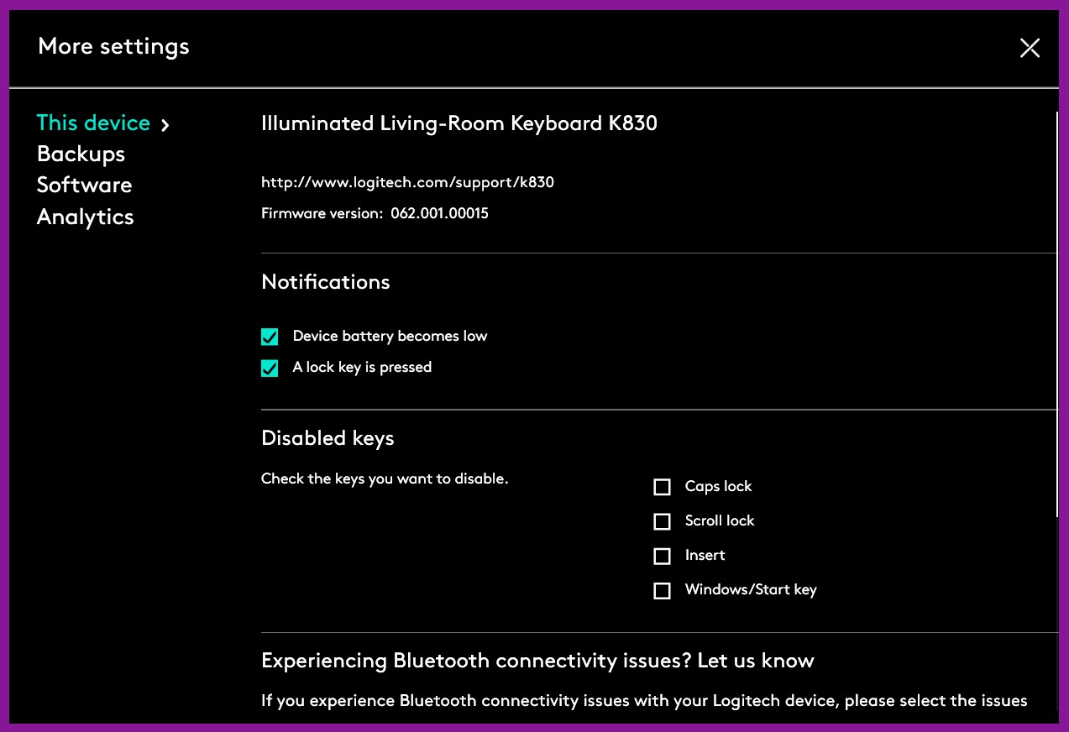Screen dimensions: 1069x732
Task: Click the Illuminated Living-Room Keyboard K830 title
Action: click(459, 124)
